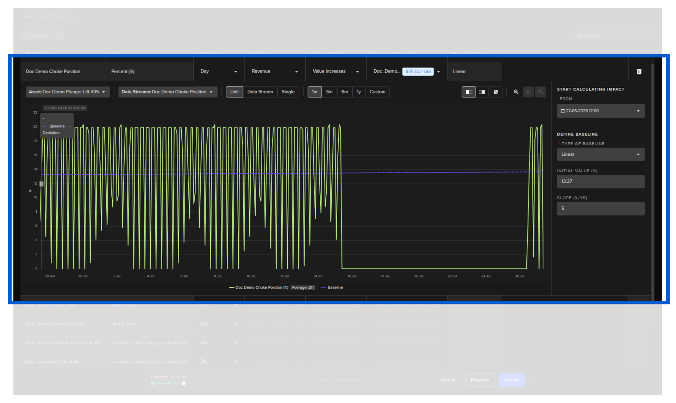
Task: Click the zoom in magnifier icon
Action: tap(516, 92)
